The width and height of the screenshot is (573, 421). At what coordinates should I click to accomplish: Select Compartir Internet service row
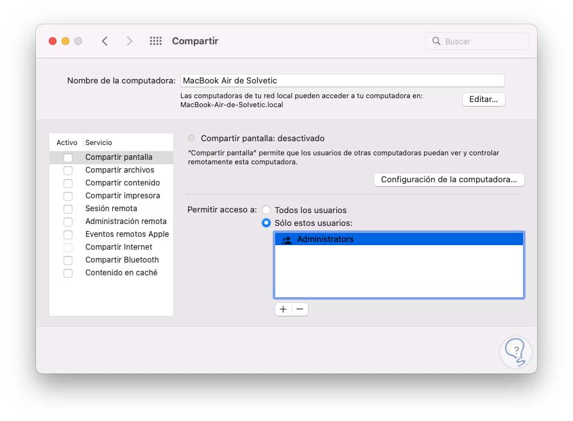(x=111, y=248)
